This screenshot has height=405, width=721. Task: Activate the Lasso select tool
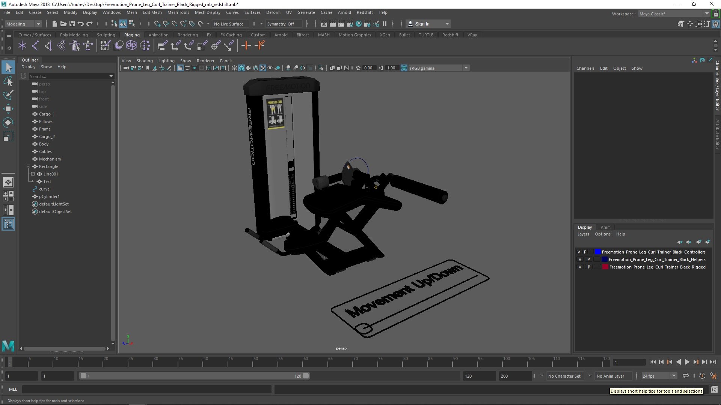tap(8, 81)
